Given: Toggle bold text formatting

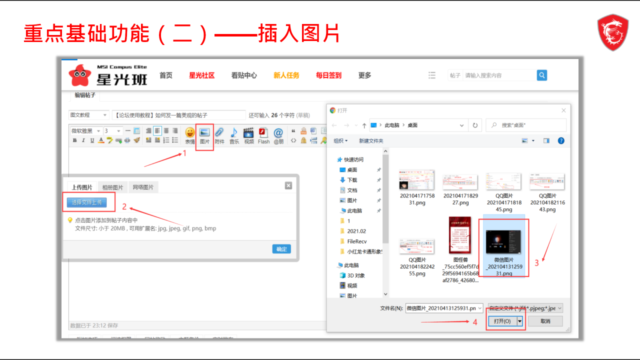Looking at the screenshot, I should (74, 140).
